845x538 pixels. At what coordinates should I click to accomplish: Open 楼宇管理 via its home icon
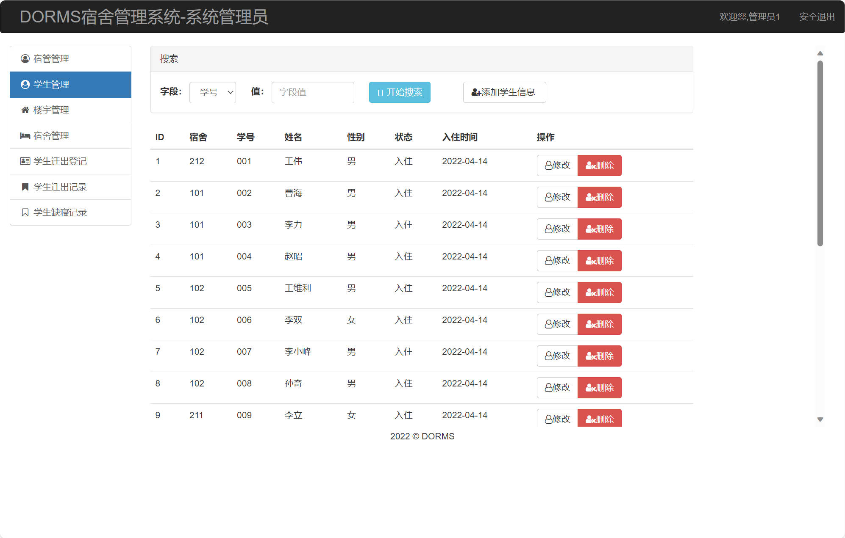[24, 110]
